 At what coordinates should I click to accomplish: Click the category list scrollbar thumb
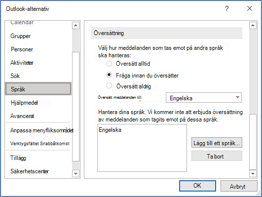75,107
